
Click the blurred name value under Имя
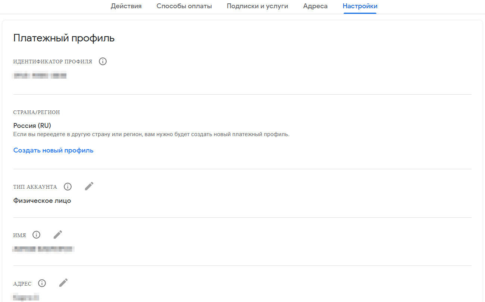[x=43, y=249]
